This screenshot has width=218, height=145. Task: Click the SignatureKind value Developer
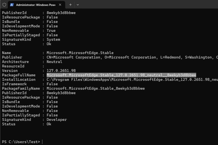[57, 120]
